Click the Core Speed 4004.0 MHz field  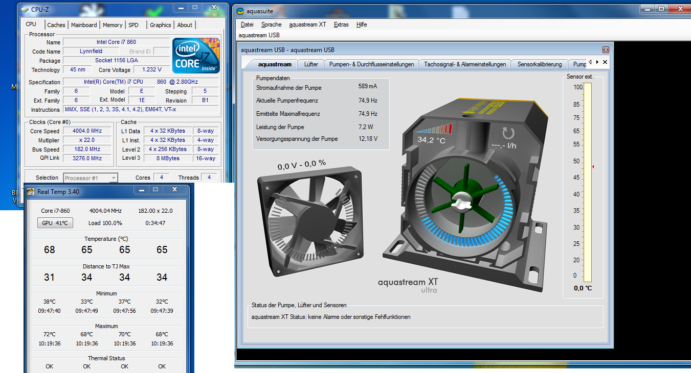coord(87,131)
